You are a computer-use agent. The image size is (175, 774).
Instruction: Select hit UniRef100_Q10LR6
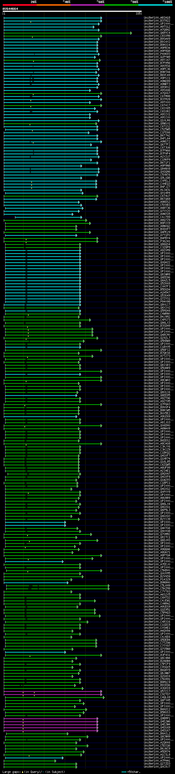click(x=157, y=121)
